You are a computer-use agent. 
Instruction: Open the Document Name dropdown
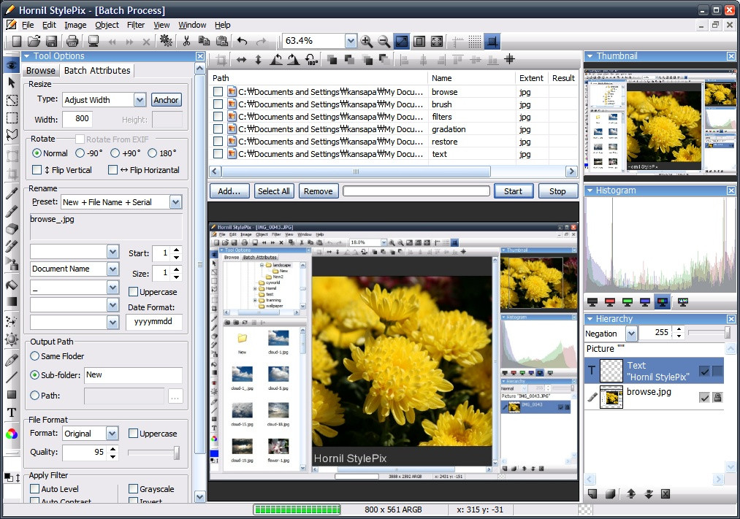point(112,269)
